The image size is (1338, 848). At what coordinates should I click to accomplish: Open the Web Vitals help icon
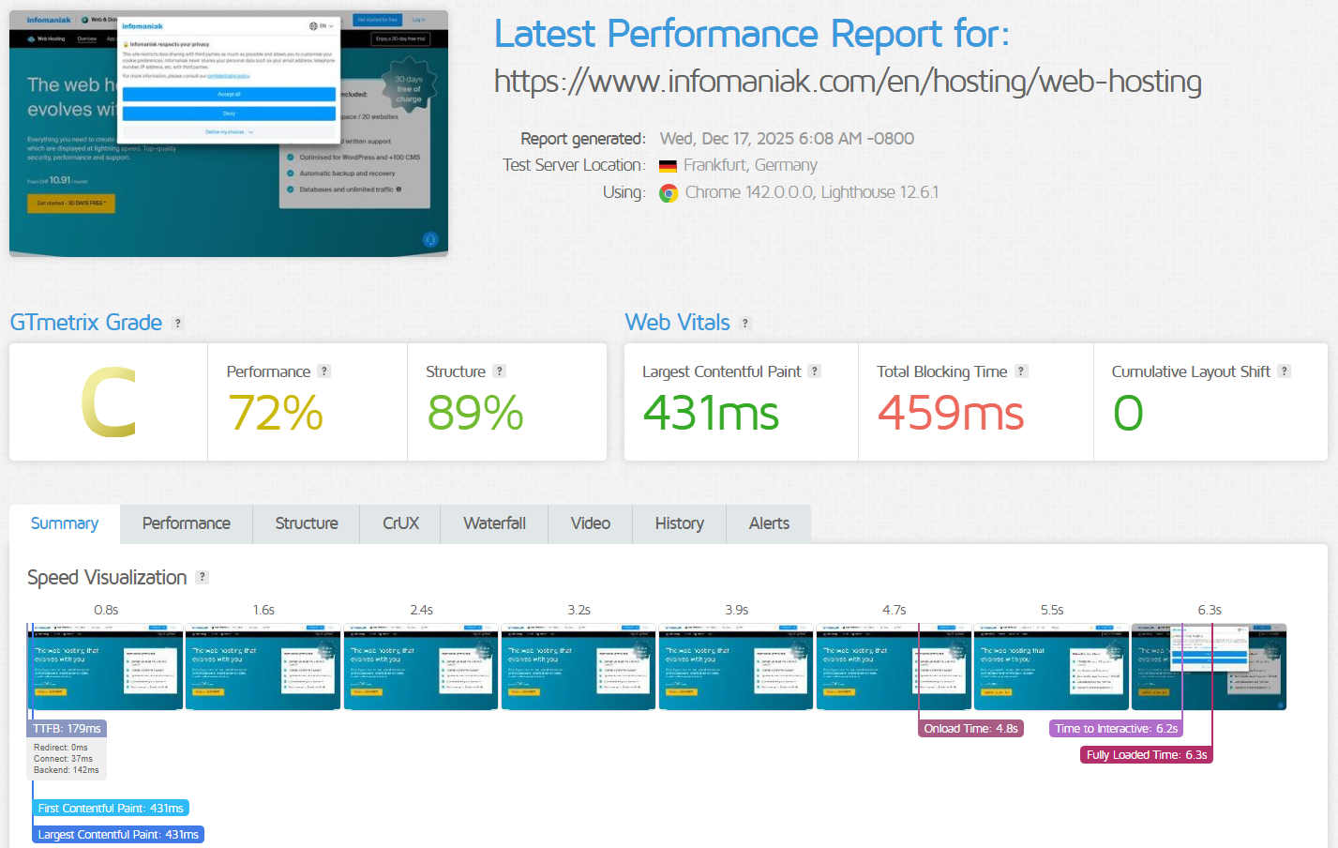coord(745,323)
